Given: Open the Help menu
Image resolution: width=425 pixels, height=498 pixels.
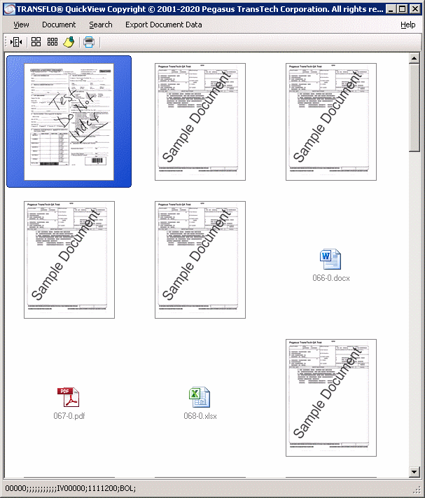Looking at the screenshot, I should click(x=408, y=25).
